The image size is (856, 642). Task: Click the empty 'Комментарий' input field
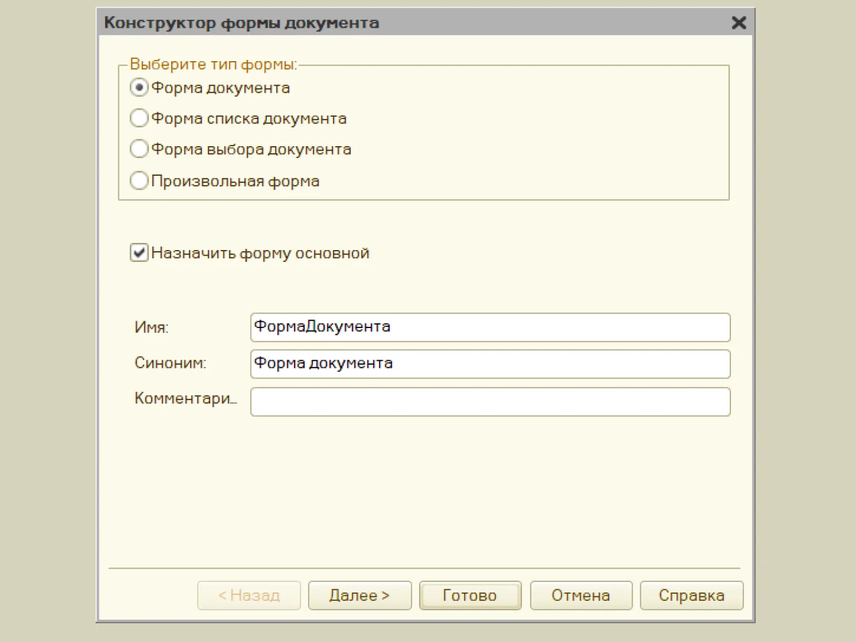tap(489, 401)
